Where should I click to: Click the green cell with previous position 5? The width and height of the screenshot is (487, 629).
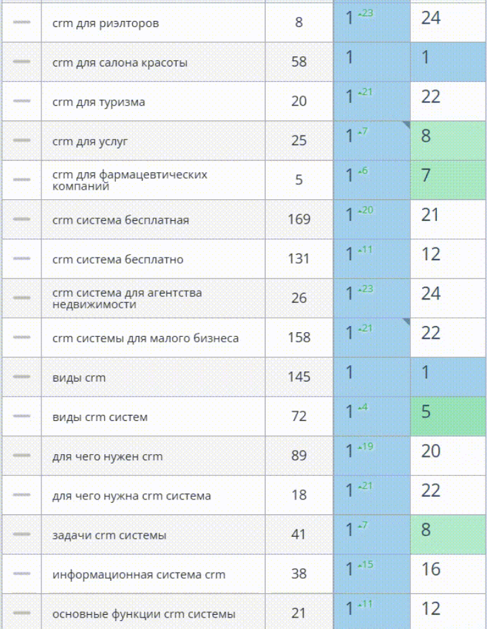pyautogui.click(x=448, y=415)
